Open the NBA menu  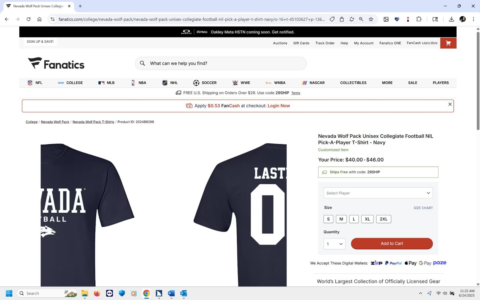click(139, 83)
